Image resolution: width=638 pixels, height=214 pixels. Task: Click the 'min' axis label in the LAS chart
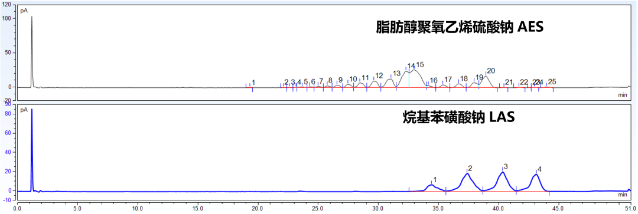(x=622, y=195)
